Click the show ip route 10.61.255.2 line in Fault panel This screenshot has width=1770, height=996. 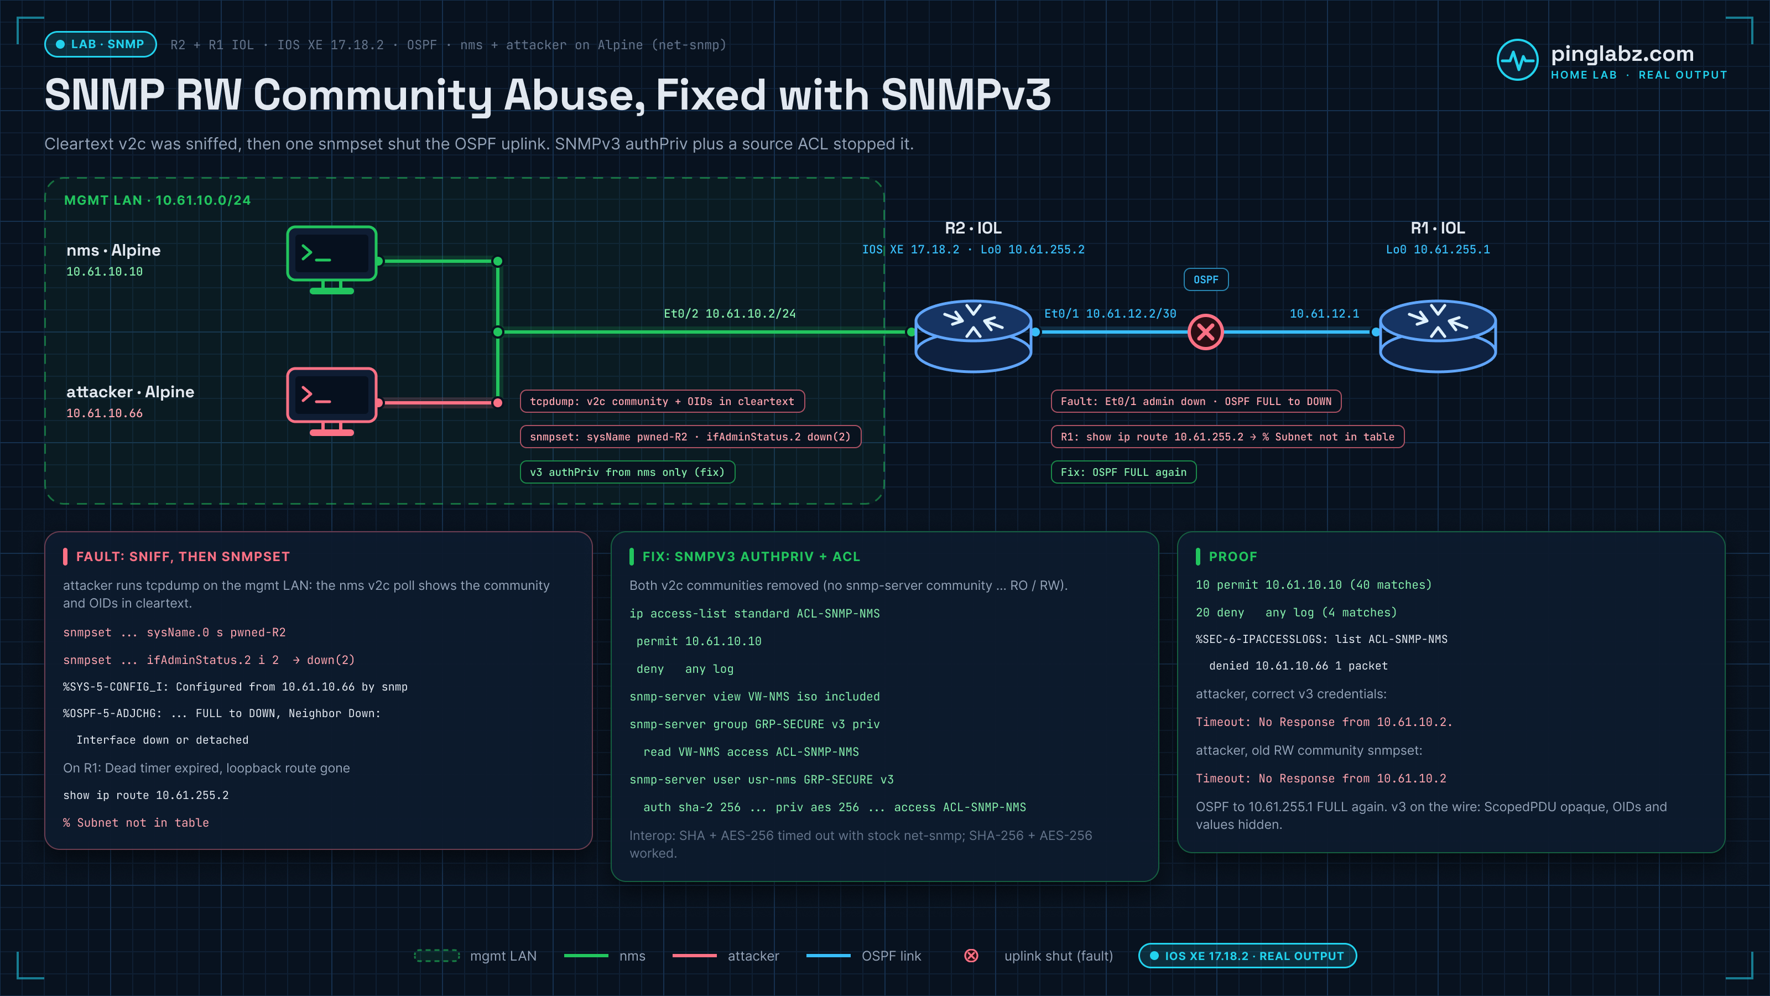[145, 795]
